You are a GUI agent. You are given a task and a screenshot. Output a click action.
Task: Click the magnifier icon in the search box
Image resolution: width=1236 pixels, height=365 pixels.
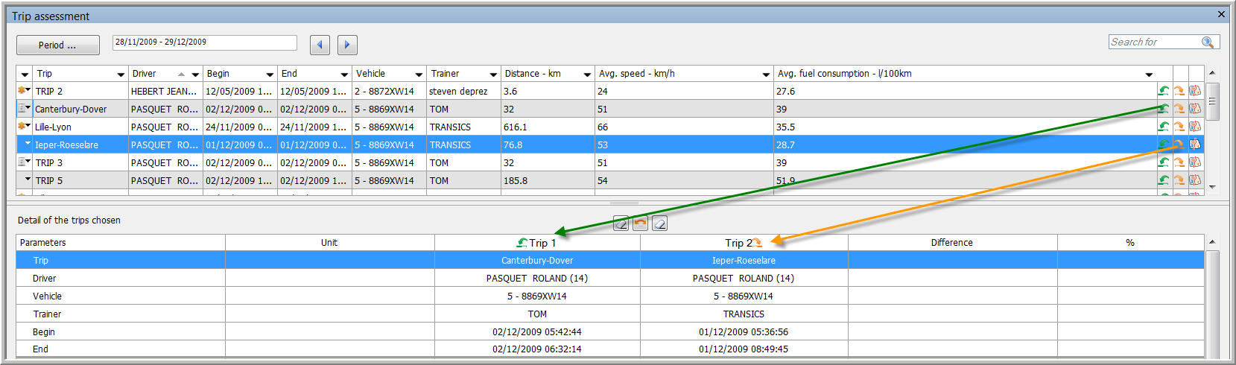pos(1208,42)
